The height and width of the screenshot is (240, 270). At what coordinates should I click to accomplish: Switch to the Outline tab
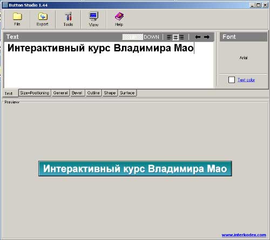point(93,93)
